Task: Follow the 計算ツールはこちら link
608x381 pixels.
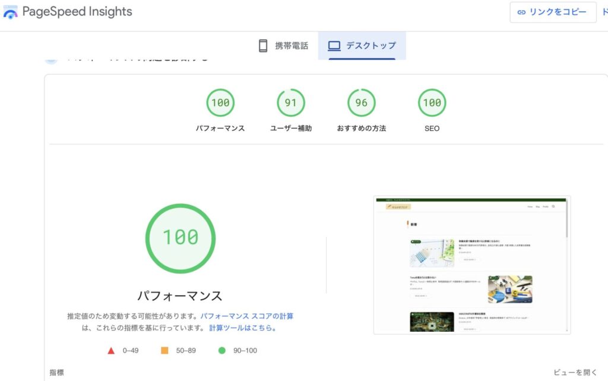Action: tap(242, 328)
